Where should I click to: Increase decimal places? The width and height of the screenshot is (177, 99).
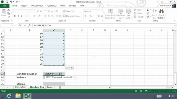click(98, 16)
